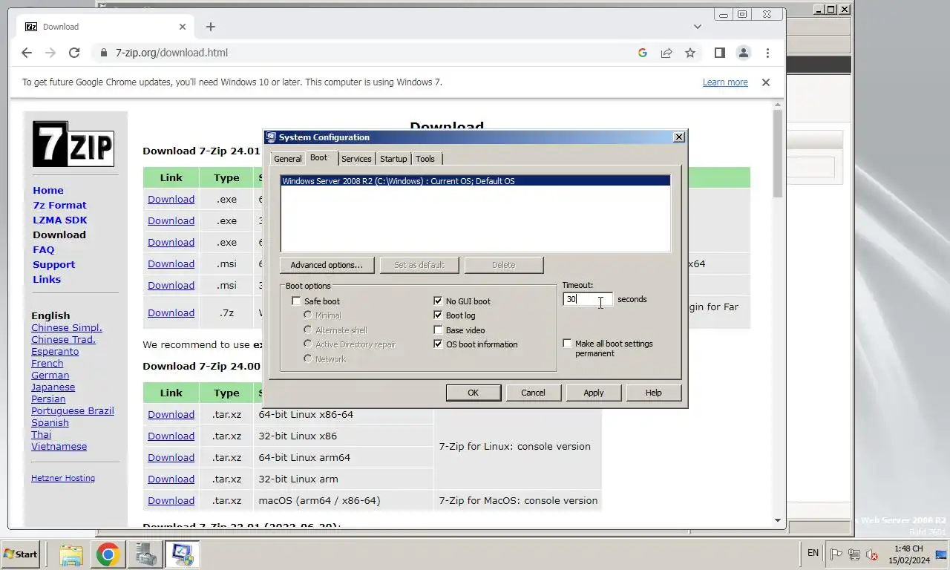Image resolution: width=950 pixels, height=570 pixels.
Task: Check Make all boot settings permanent
Action: coord(567,344)
